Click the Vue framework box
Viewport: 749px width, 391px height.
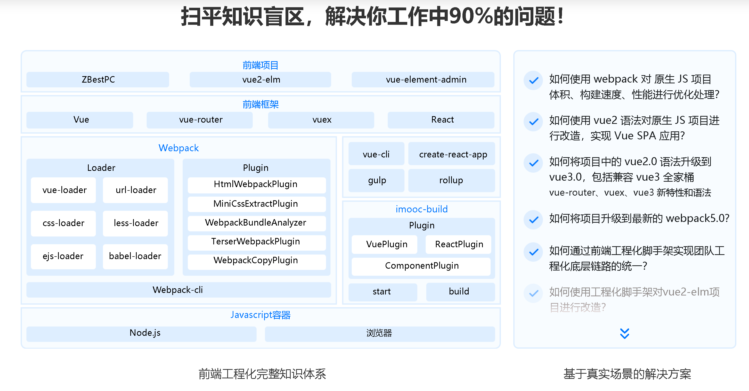click(80, 120)
